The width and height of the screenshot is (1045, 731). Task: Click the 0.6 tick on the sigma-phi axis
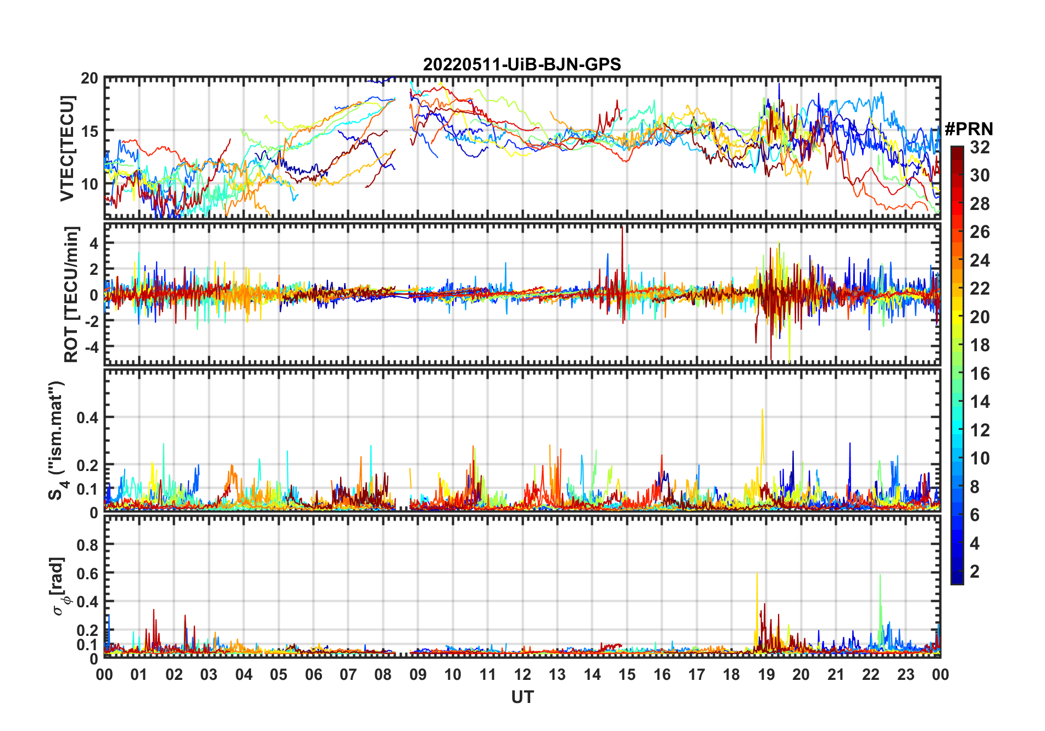87,574
